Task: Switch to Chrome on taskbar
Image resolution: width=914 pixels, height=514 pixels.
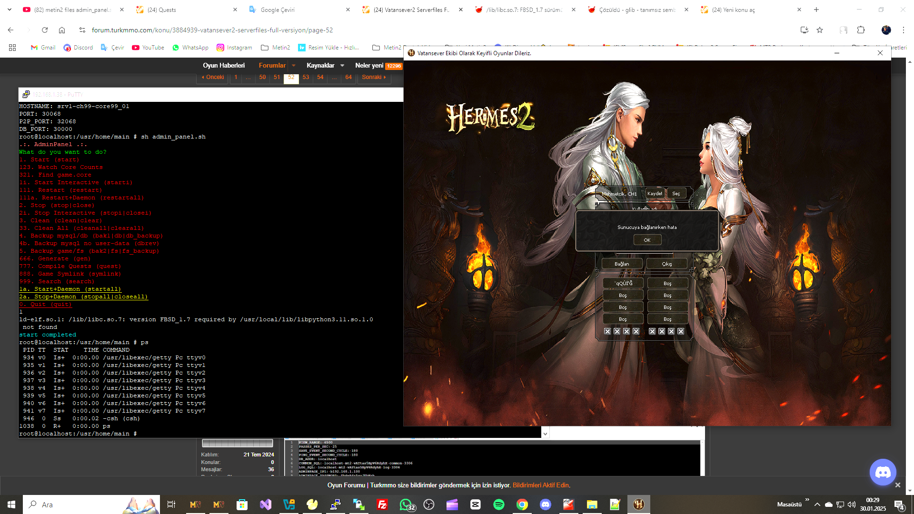Action: (x=522, y=504)
